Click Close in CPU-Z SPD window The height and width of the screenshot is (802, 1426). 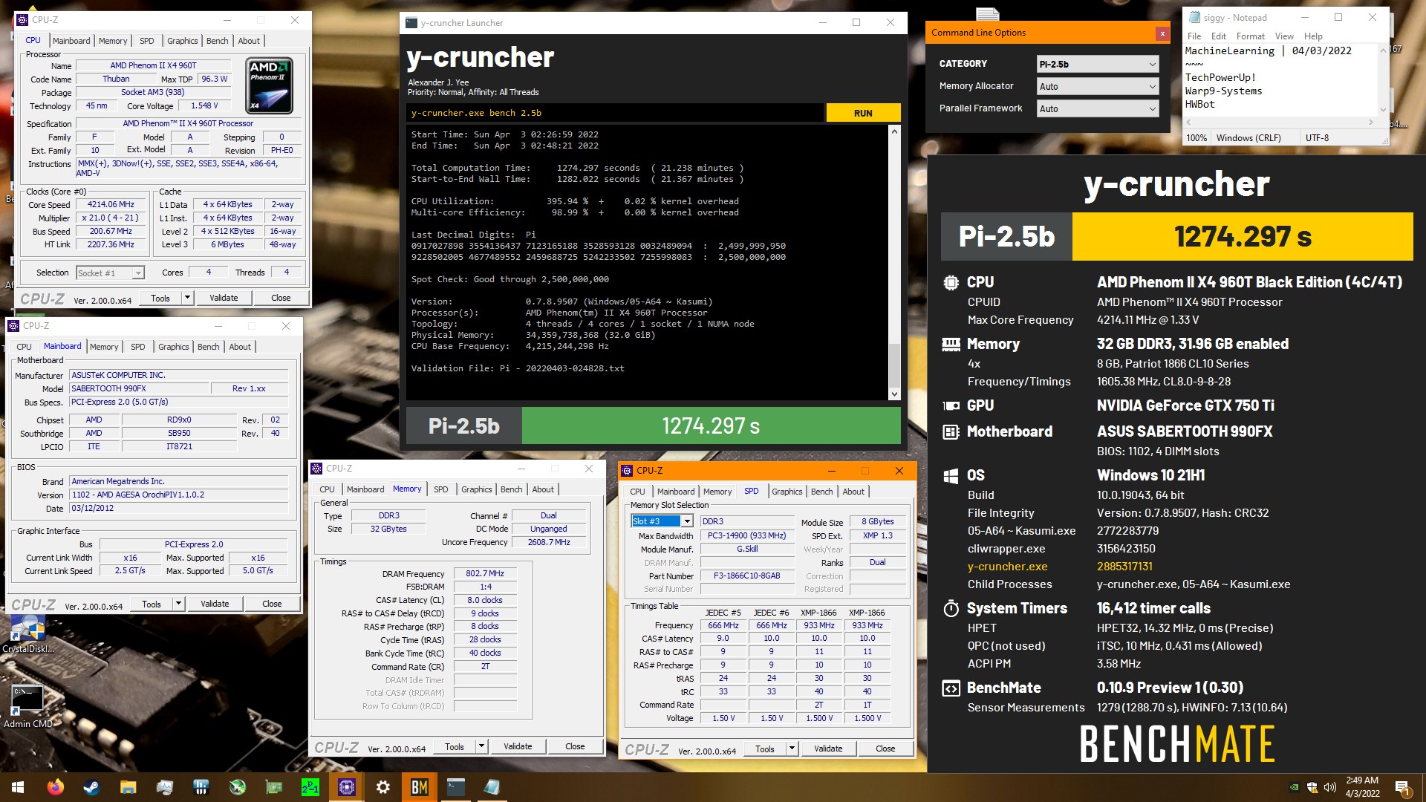[x=885, y=749]
